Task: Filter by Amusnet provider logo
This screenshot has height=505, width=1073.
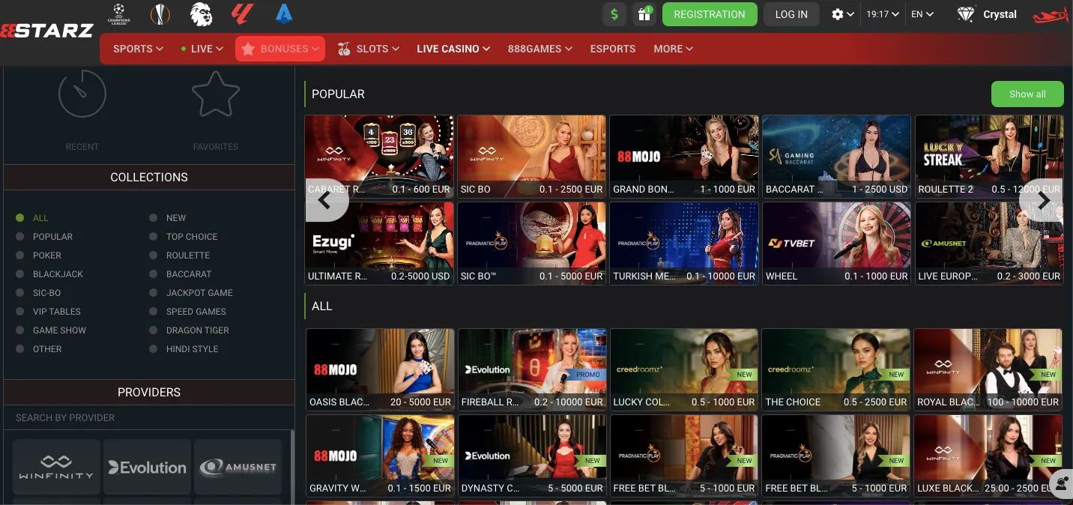Action: (238, 467)
